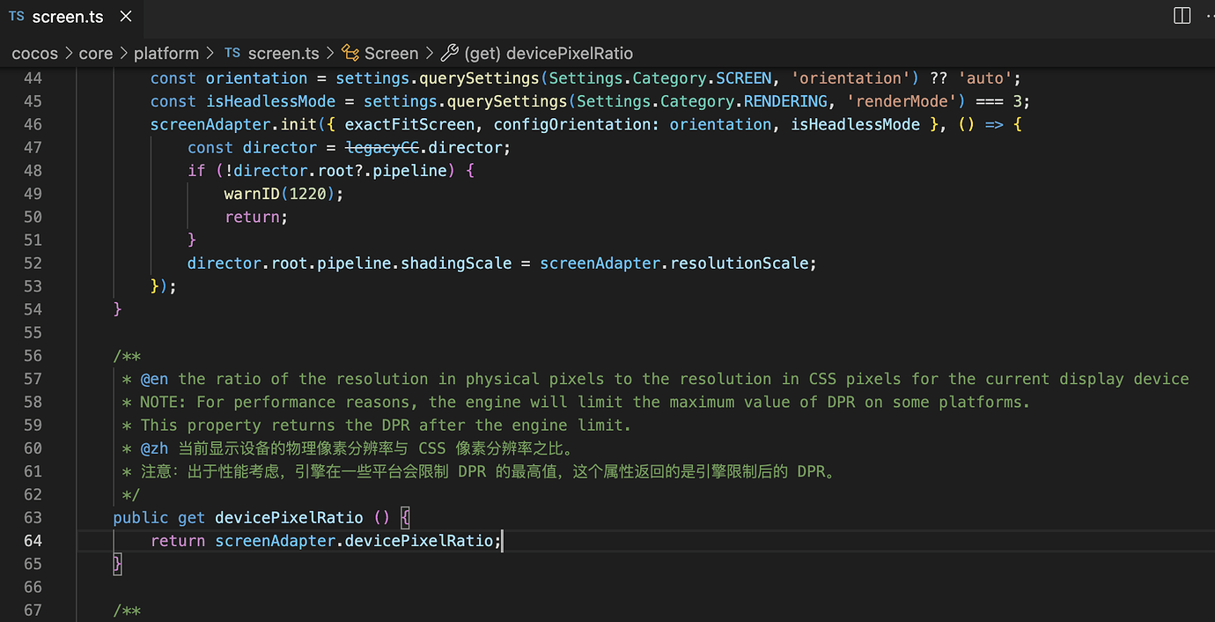Select devicePixelRatio in the breadcrumb trail
The height and width of the screenshot is (622, 1215).
coord(550,53)
